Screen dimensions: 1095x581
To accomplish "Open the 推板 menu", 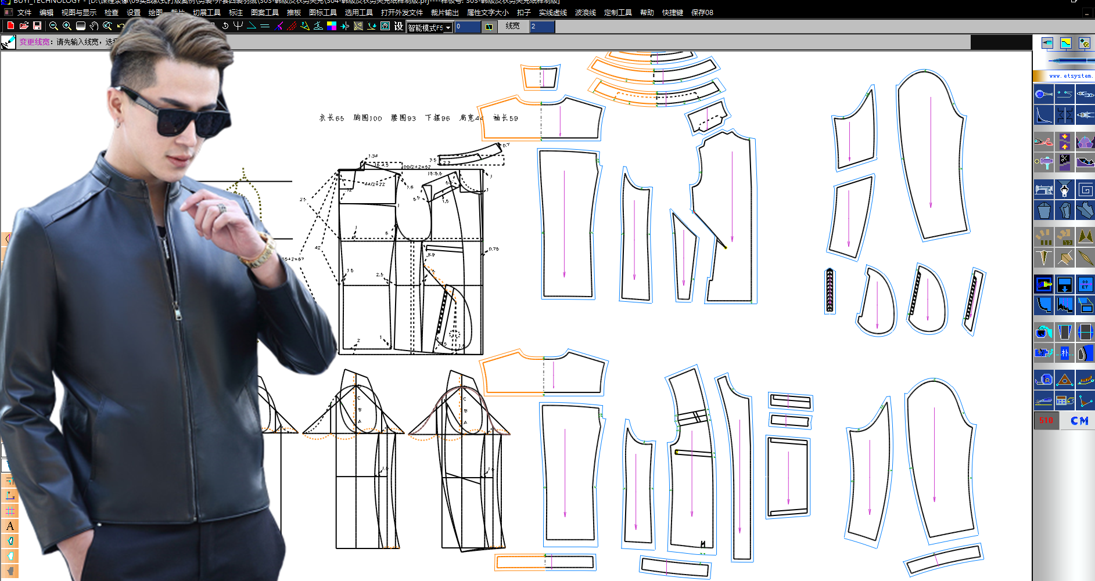I will [294, 12].
